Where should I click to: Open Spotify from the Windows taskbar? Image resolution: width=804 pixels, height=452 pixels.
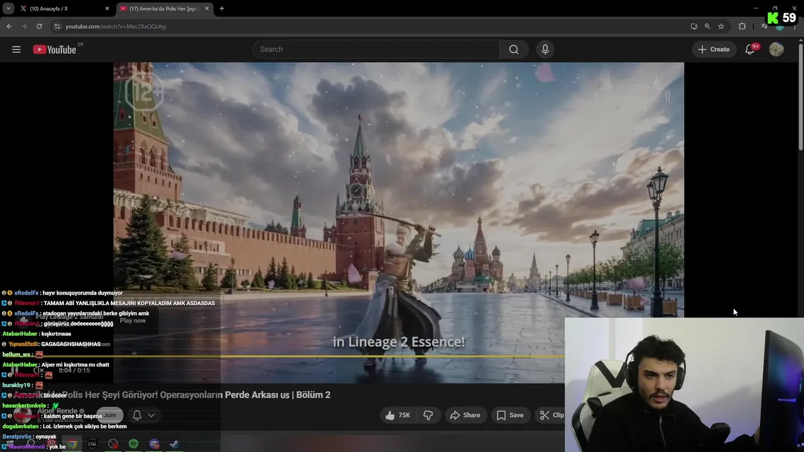coord(133,444)
